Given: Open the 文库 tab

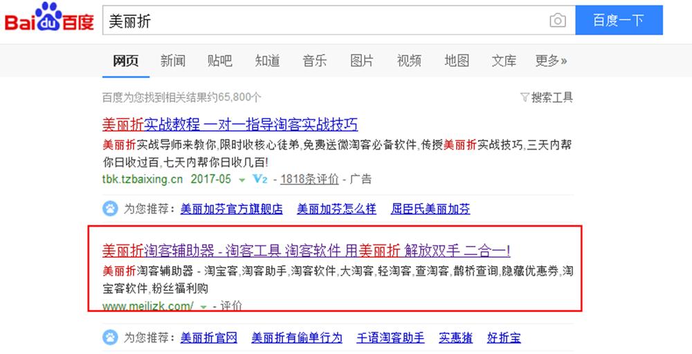Looking at the screenshot, I should (504, 60).
